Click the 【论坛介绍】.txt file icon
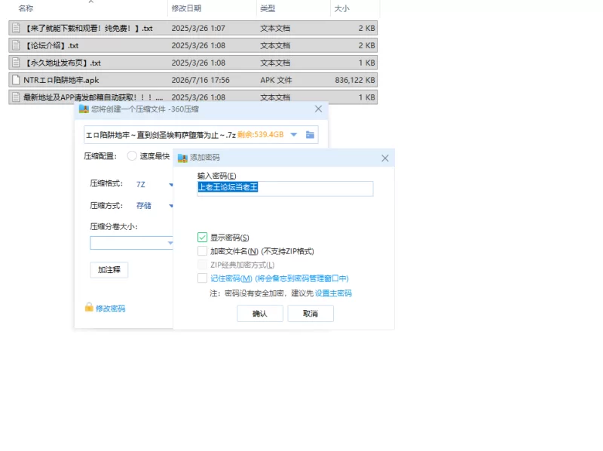 pyautogui.click(x=16, y=45)
